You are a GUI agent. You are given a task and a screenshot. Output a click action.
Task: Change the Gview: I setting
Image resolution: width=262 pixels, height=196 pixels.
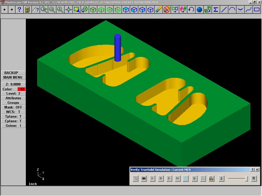point(13,126)
